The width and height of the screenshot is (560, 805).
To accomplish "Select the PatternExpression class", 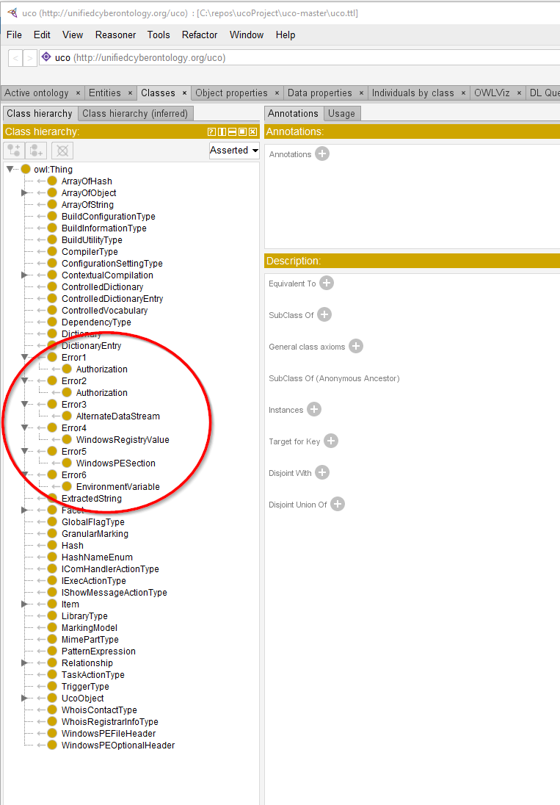I will [x=98, y=651].
